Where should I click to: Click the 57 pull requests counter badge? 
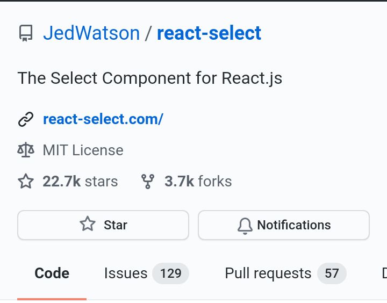(332, 273)
